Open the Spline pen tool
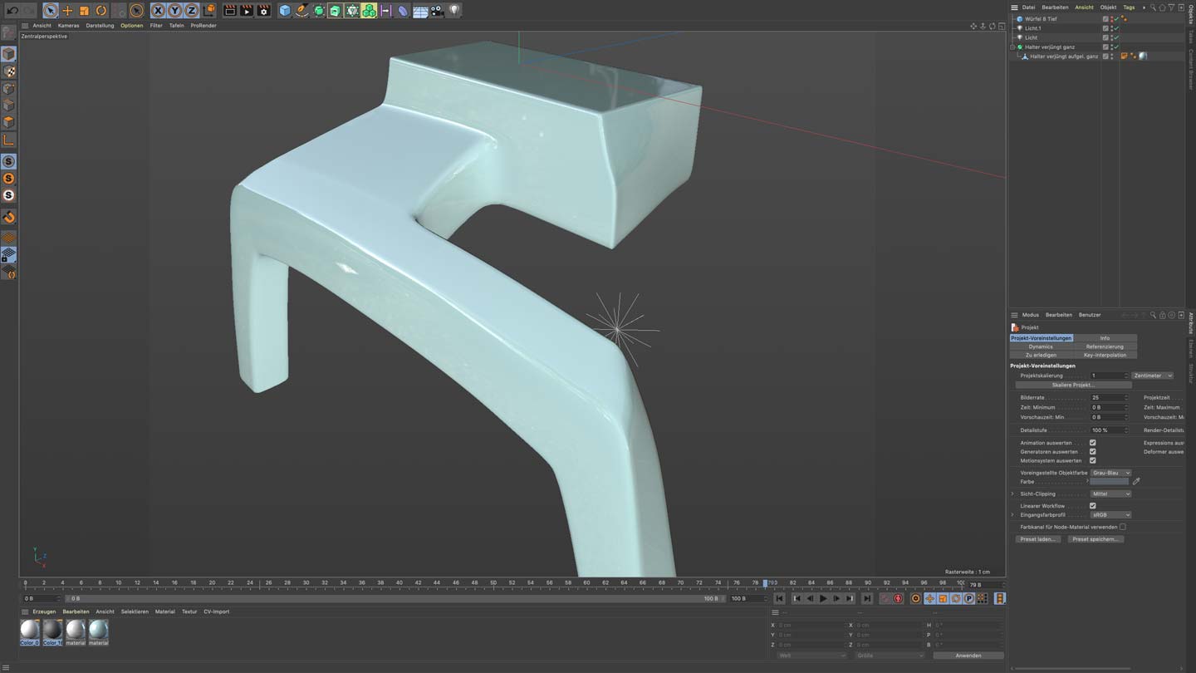 click(x=301, y=11)
